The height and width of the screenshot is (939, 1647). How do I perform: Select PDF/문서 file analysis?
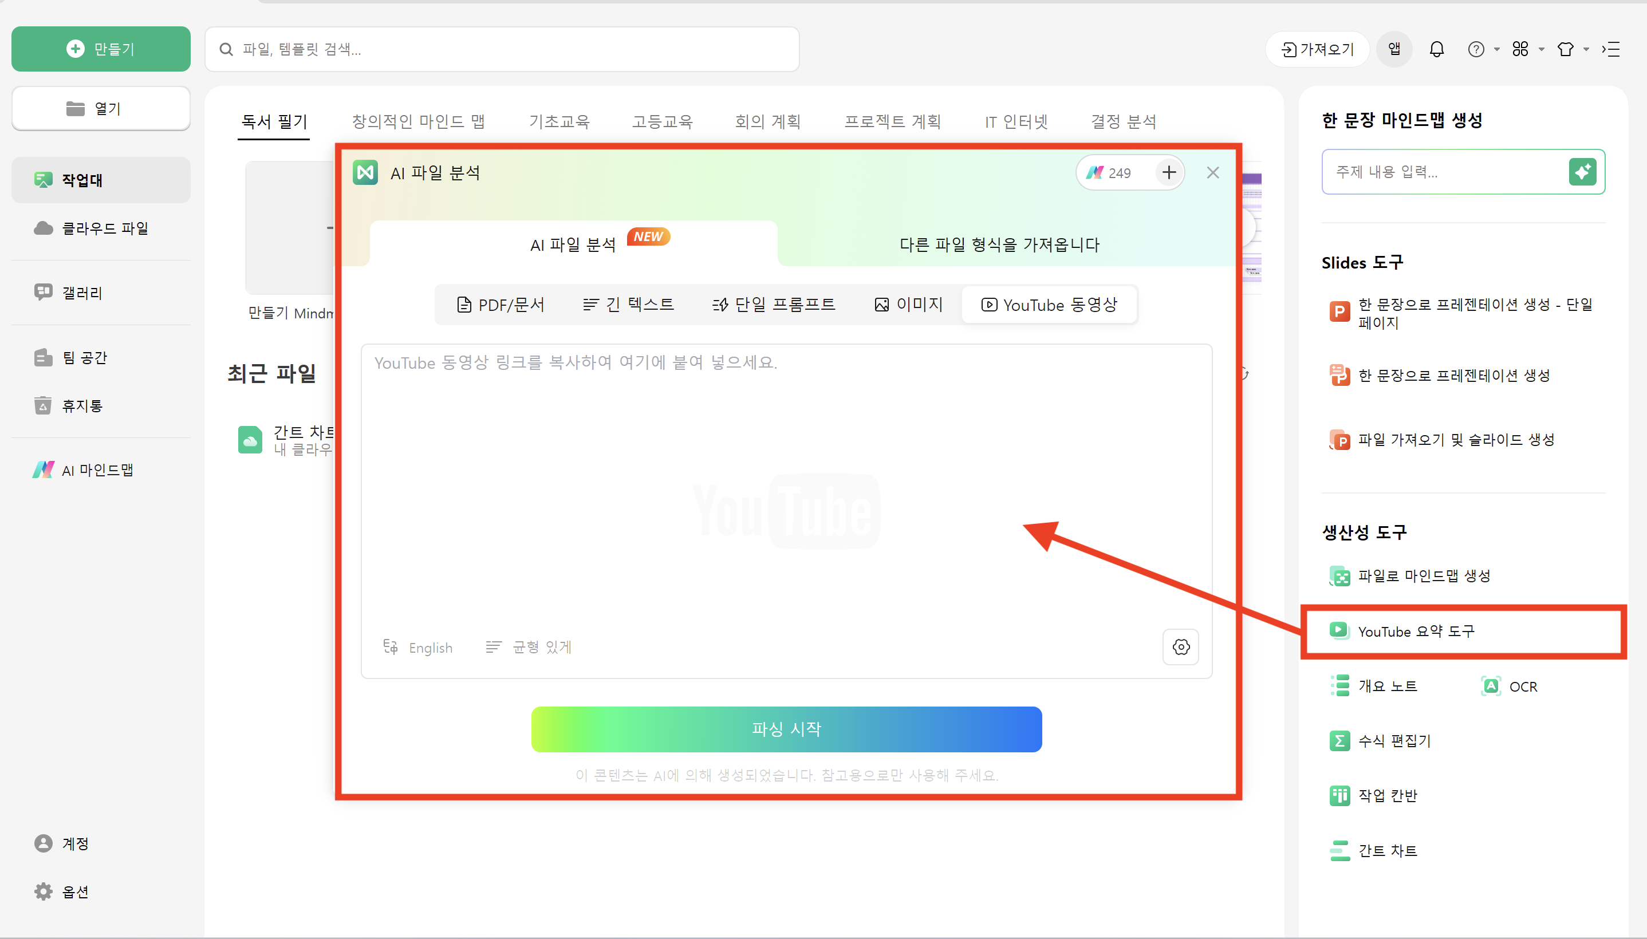pos(502,304)
